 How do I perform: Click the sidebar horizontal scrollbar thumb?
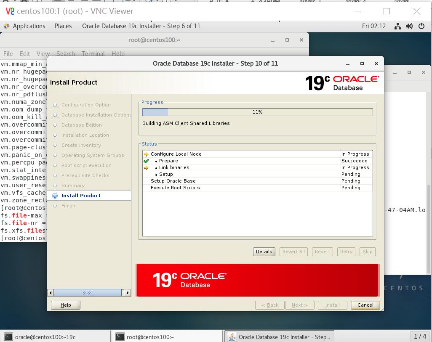click(88, 292)
